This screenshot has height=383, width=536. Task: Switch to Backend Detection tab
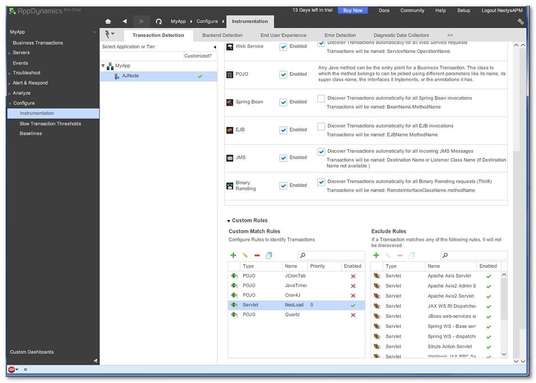tap(222, 35)
